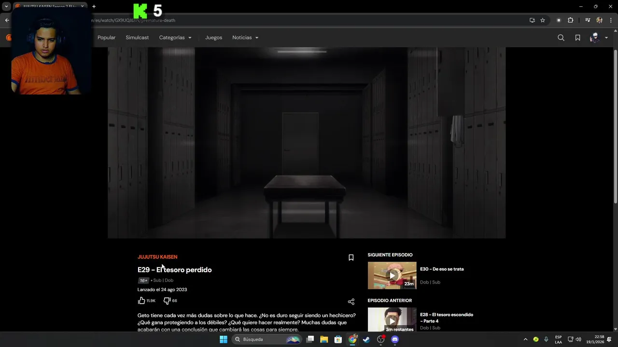The image size is (618, 347).
Task: Dislike the episode with thumbs down
Action: click(x=167, y=301)
